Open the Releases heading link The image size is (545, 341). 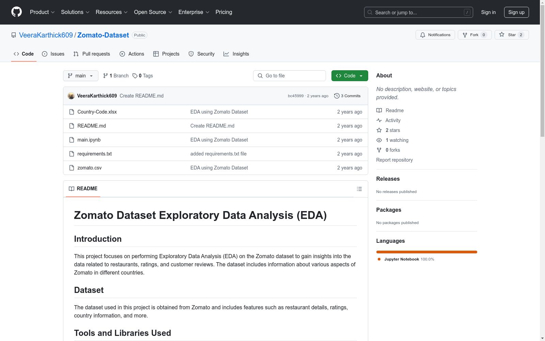[x=388, y=179]
